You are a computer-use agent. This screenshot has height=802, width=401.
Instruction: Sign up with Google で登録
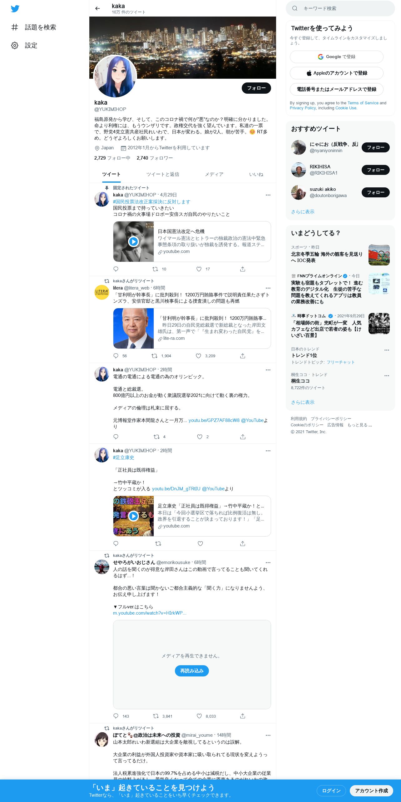pyautogui.click(x=336, y=57)
